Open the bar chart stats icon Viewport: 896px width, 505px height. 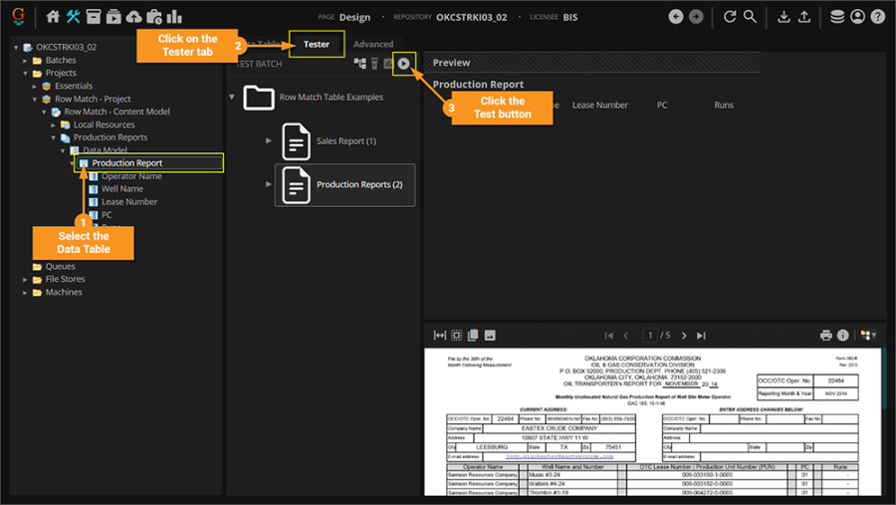[174, 17]
